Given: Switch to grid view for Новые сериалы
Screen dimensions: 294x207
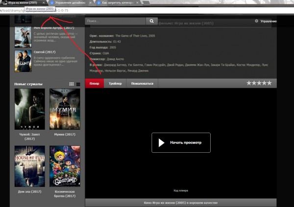Looking at the screenshot, I should click(x=72, y=84).
